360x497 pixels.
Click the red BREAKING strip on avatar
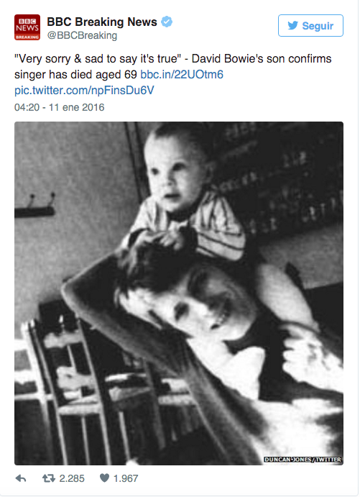pyautogui.click(x=27, y=37)
